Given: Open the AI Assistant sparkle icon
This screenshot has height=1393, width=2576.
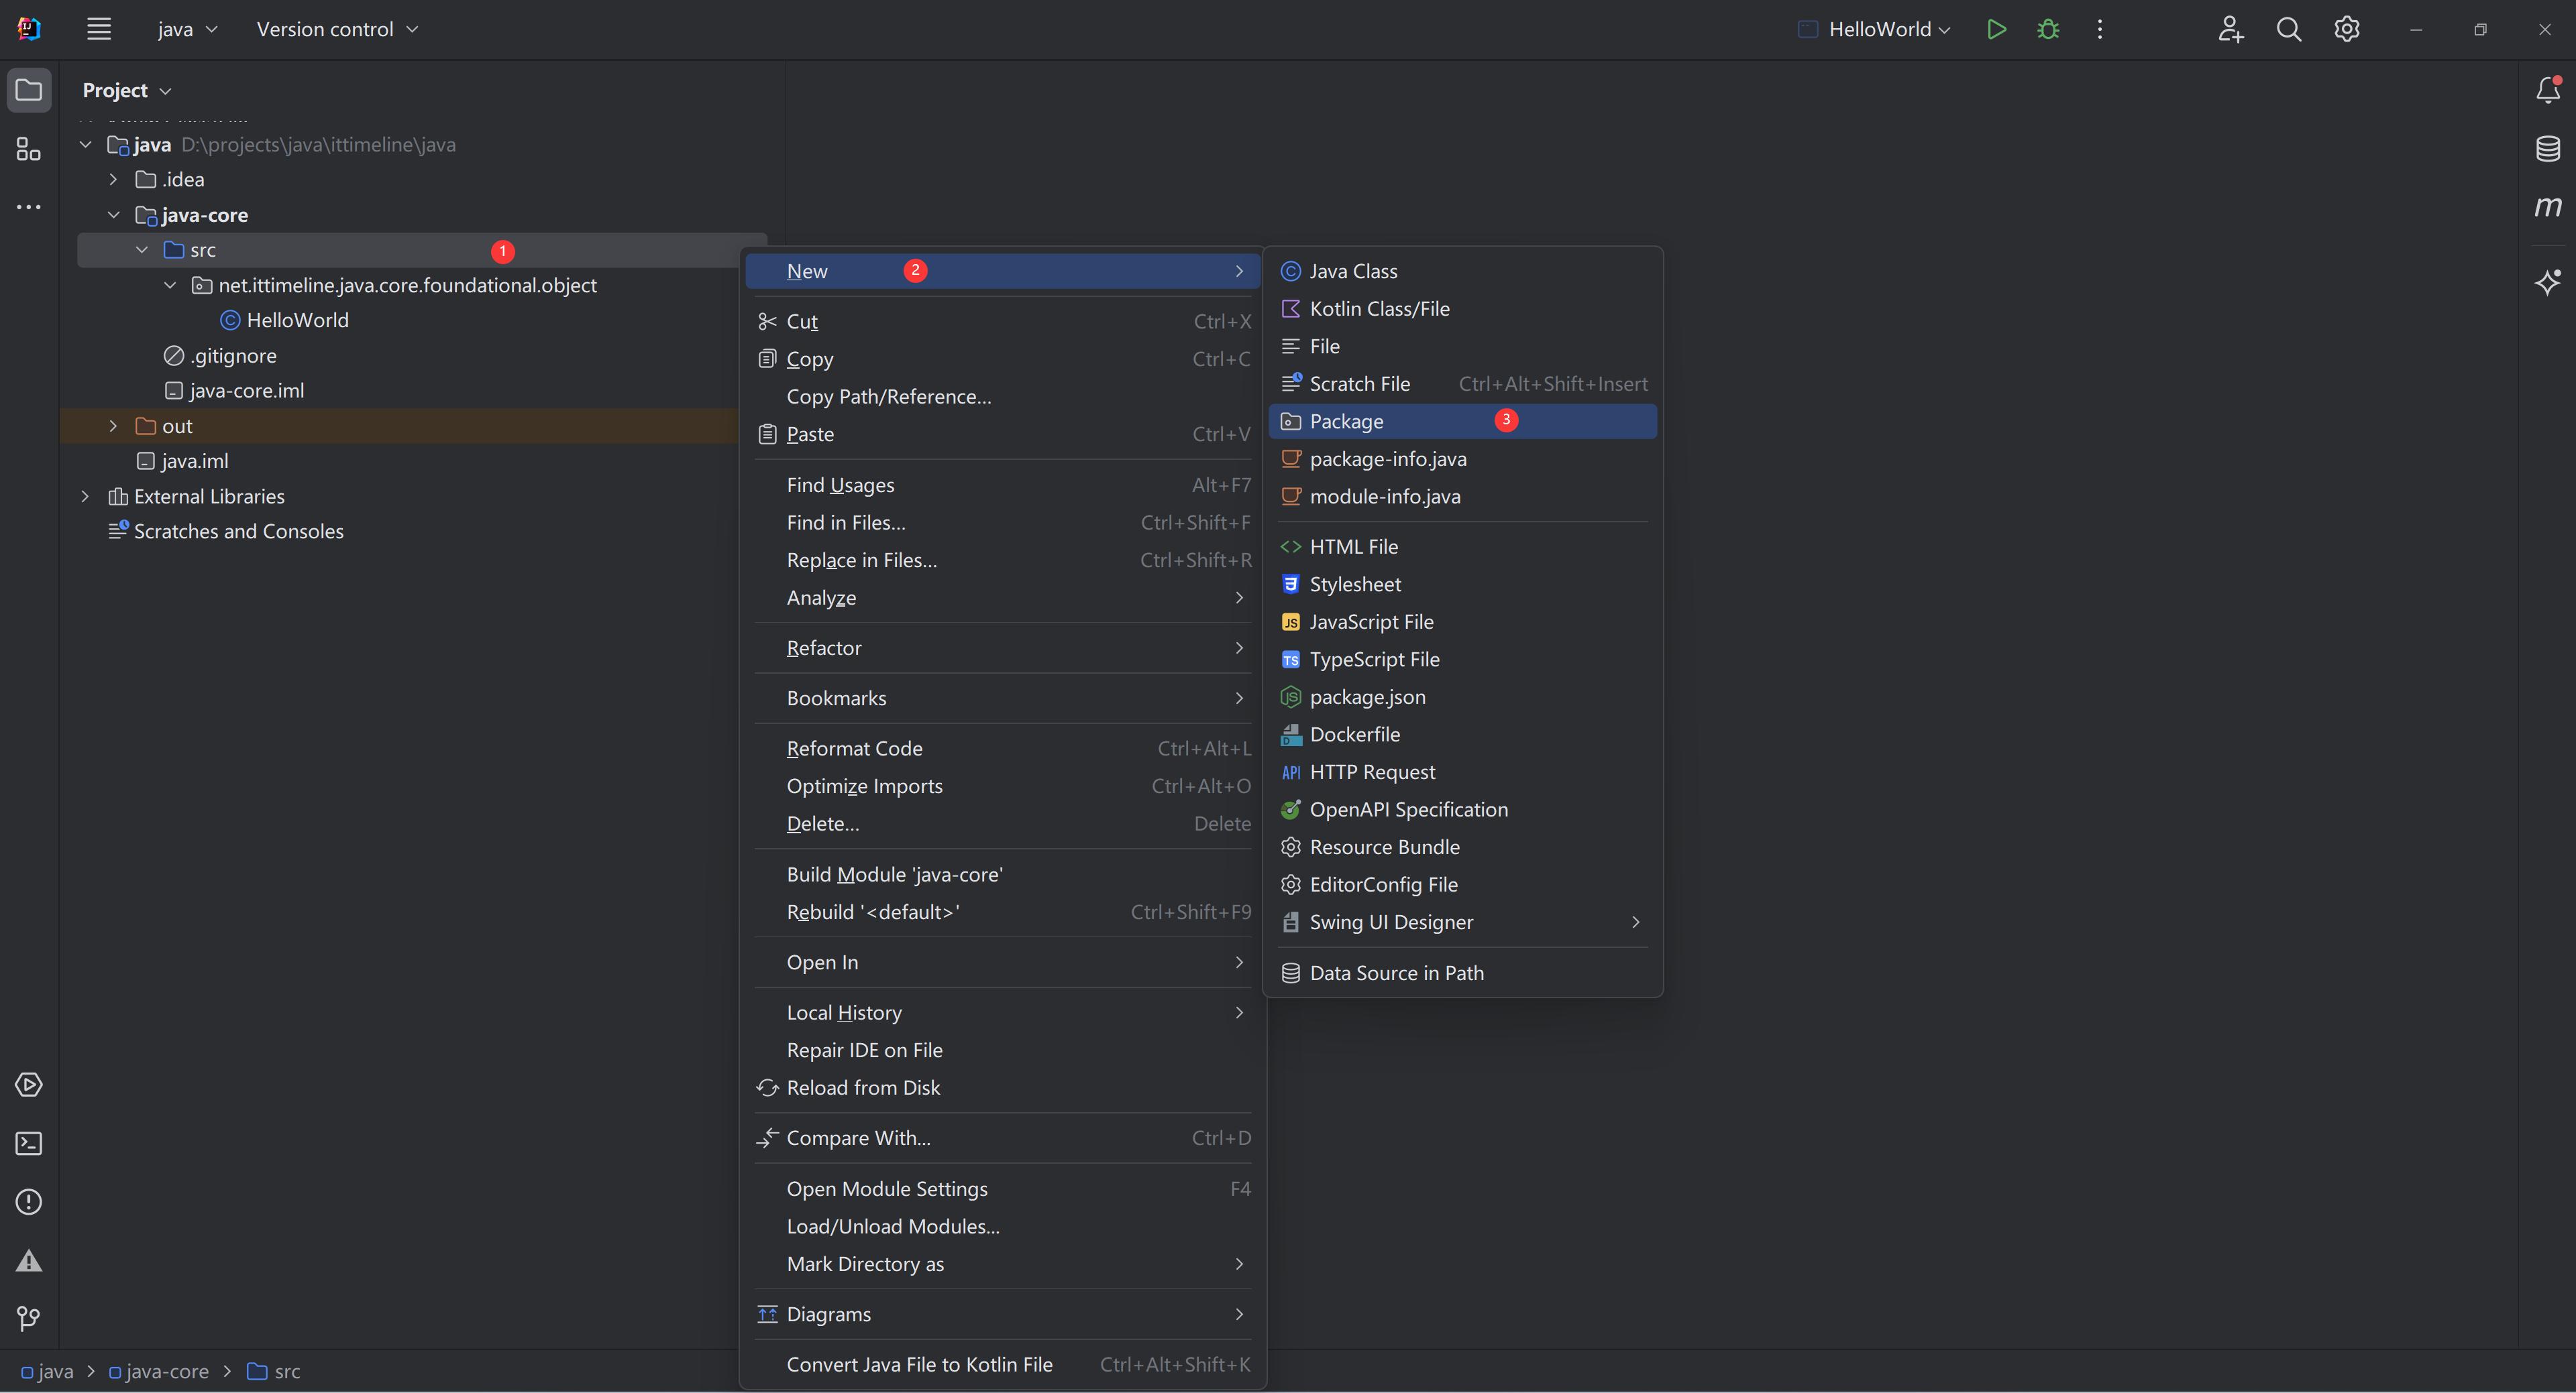Looking at the screenshot, I should pyautogui.click(x=2547, y=282).
